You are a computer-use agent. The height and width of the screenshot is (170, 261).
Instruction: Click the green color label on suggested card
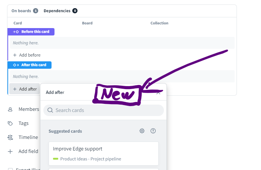click(x=56, y=159)
